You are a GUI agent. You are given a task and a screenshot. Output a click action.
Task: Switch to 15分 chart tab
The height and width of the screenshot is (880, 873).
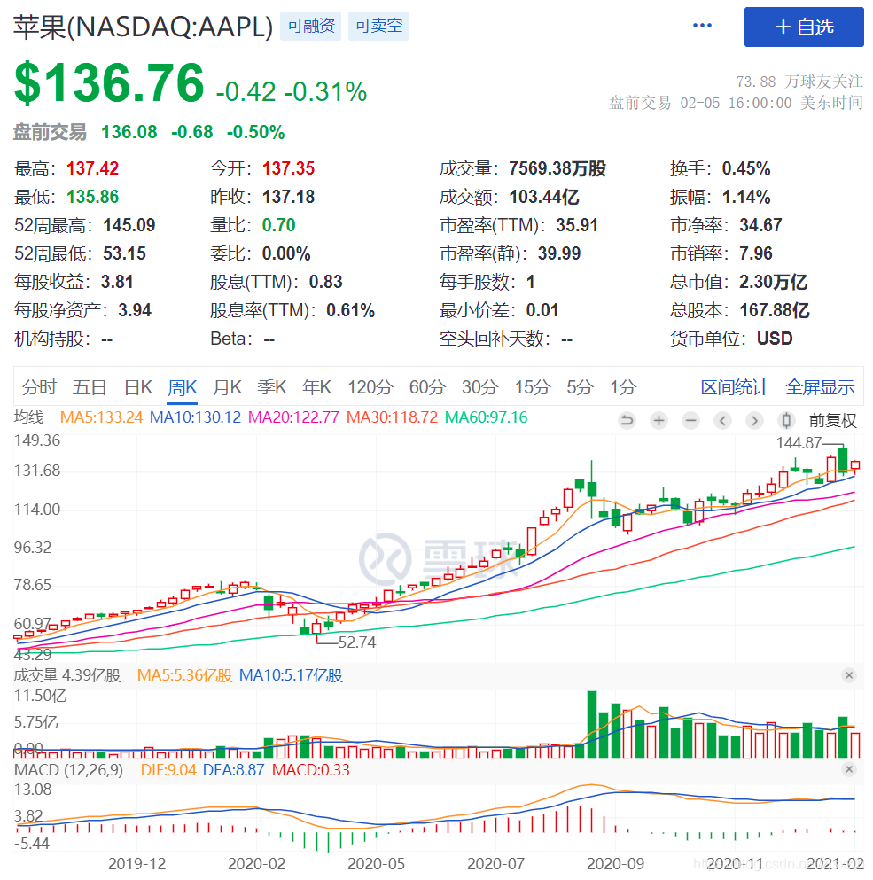[x=533, y=387]
